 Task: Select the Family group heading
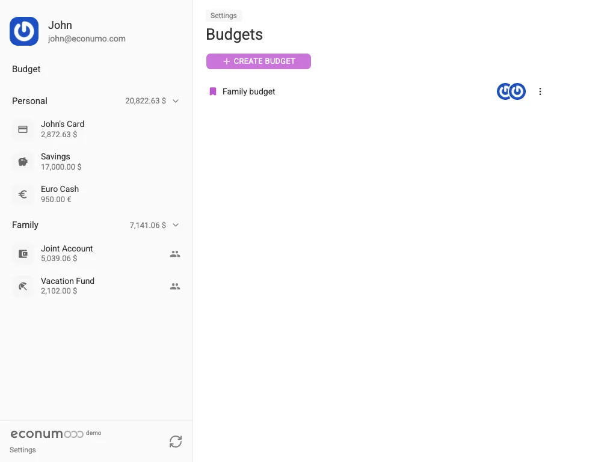click(x=25, y=225)
